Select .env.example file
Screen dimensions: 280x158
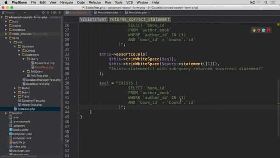pyautogui.click(x=21, y=122)
